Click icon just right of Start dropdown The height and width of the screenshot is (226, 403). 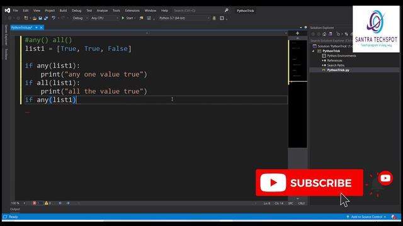[x=141, y=18]
